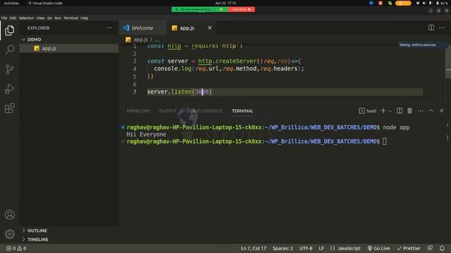
Task: Open the Selection menu
Action: (x=26, y=18)
